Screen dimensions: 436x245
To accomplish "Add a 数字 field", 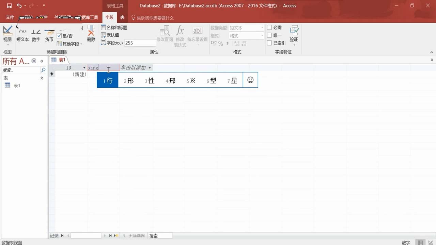I will [36, 35].
